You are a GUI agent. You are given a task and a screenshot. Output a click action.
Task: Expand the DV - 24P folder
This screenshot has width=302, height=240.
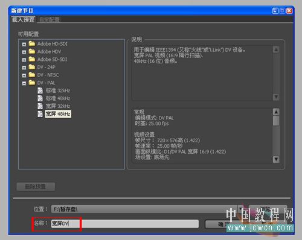coord(24,68)
